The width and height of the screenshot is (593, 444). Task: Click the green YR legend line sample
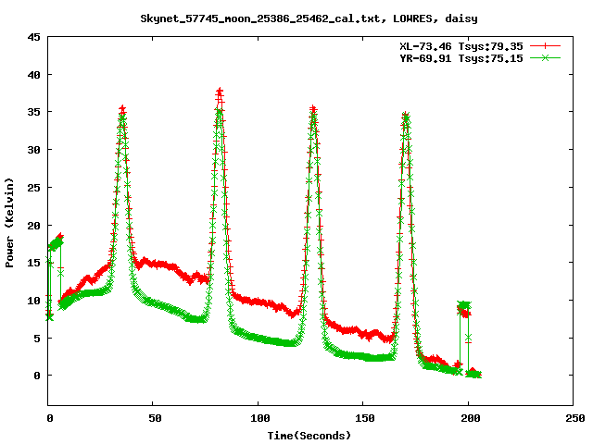tap(545, 57)
